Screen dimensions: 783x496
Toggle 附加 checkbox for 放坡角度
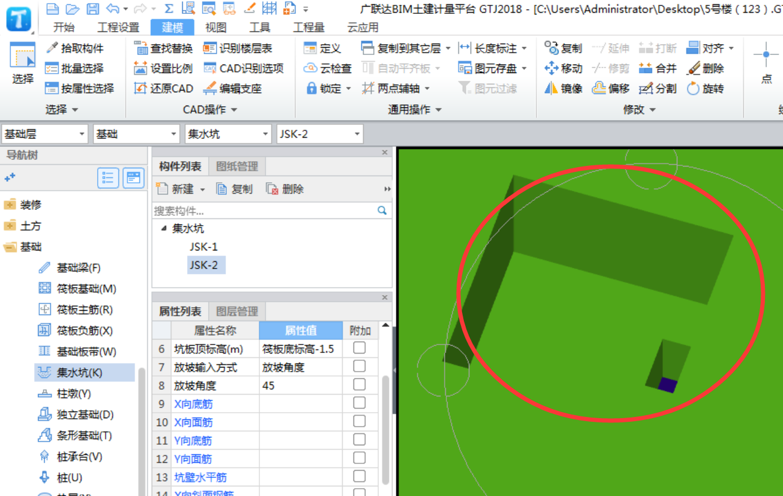360,384
